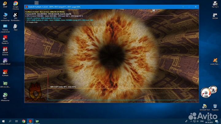Select the Корзина recycle bin icon

point(215,107)
